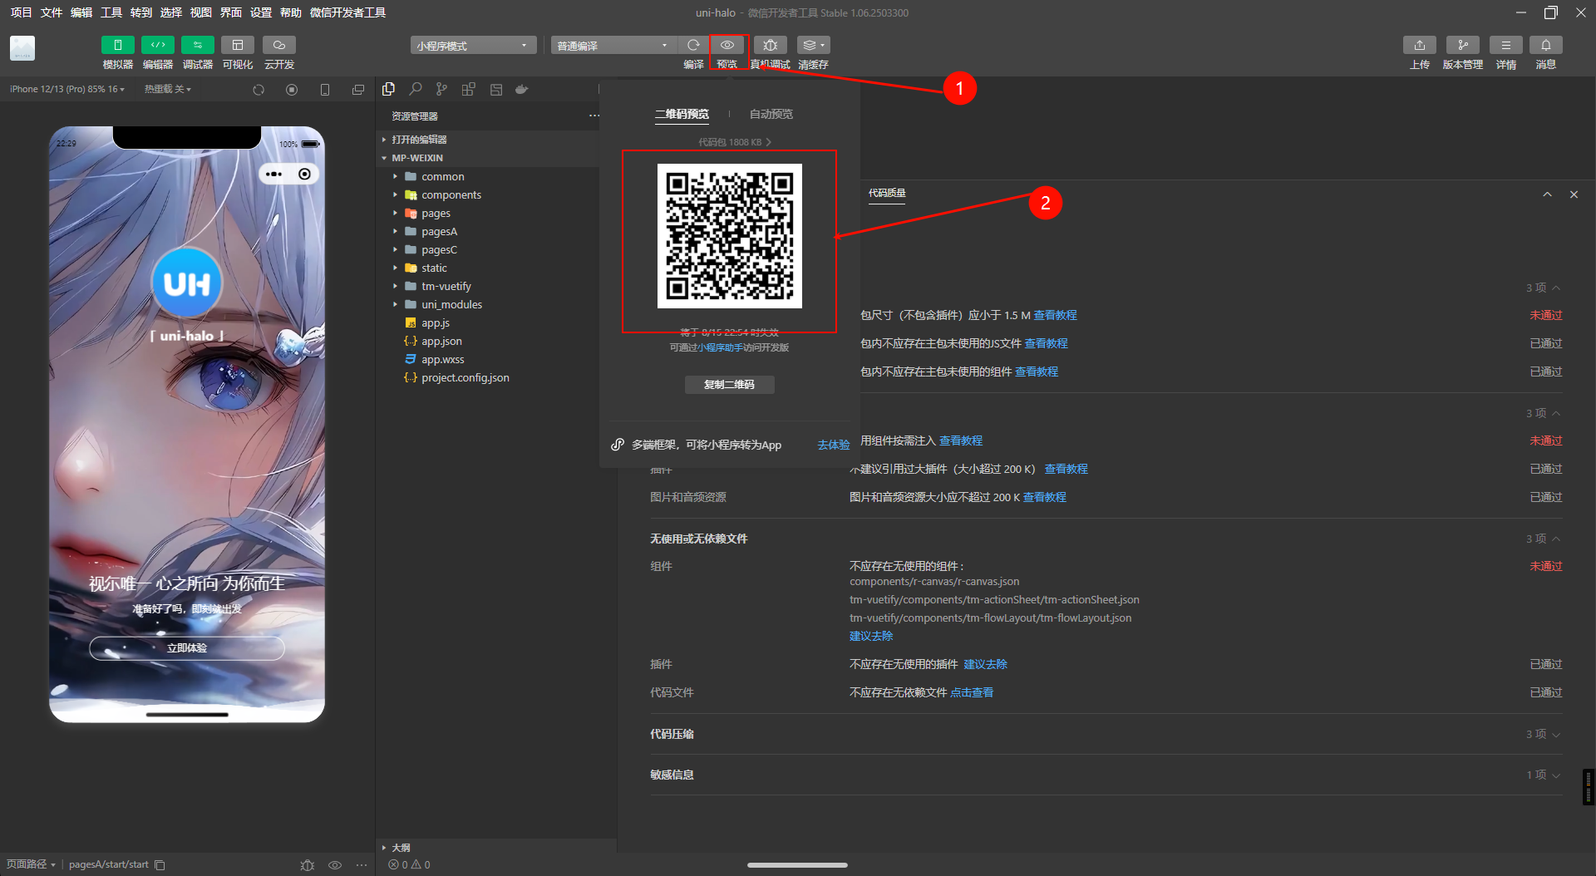Click the go experience multi-platform link
Image resolution: width=1596 pixels, height=876 pixels.
(833, 445)
